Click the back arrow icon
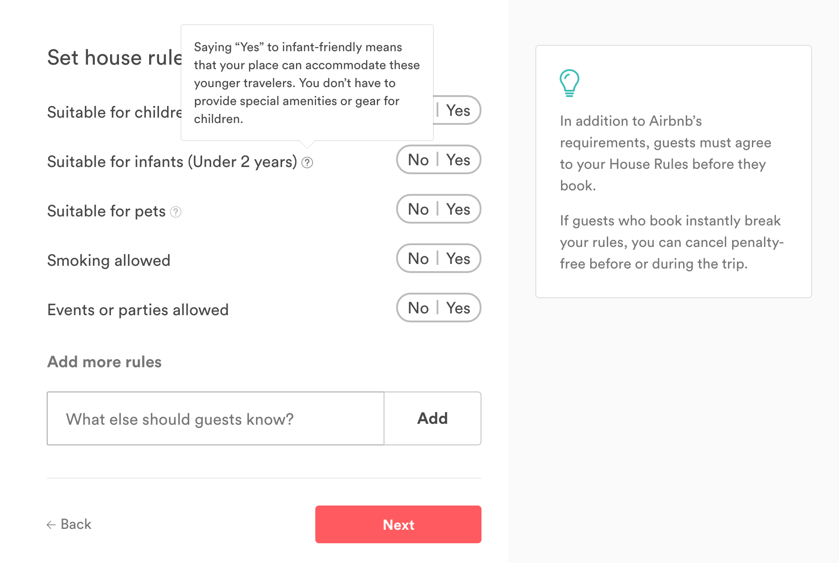This screenshot has width=839, height=563. pyautogui.click(x=51, y=524)
